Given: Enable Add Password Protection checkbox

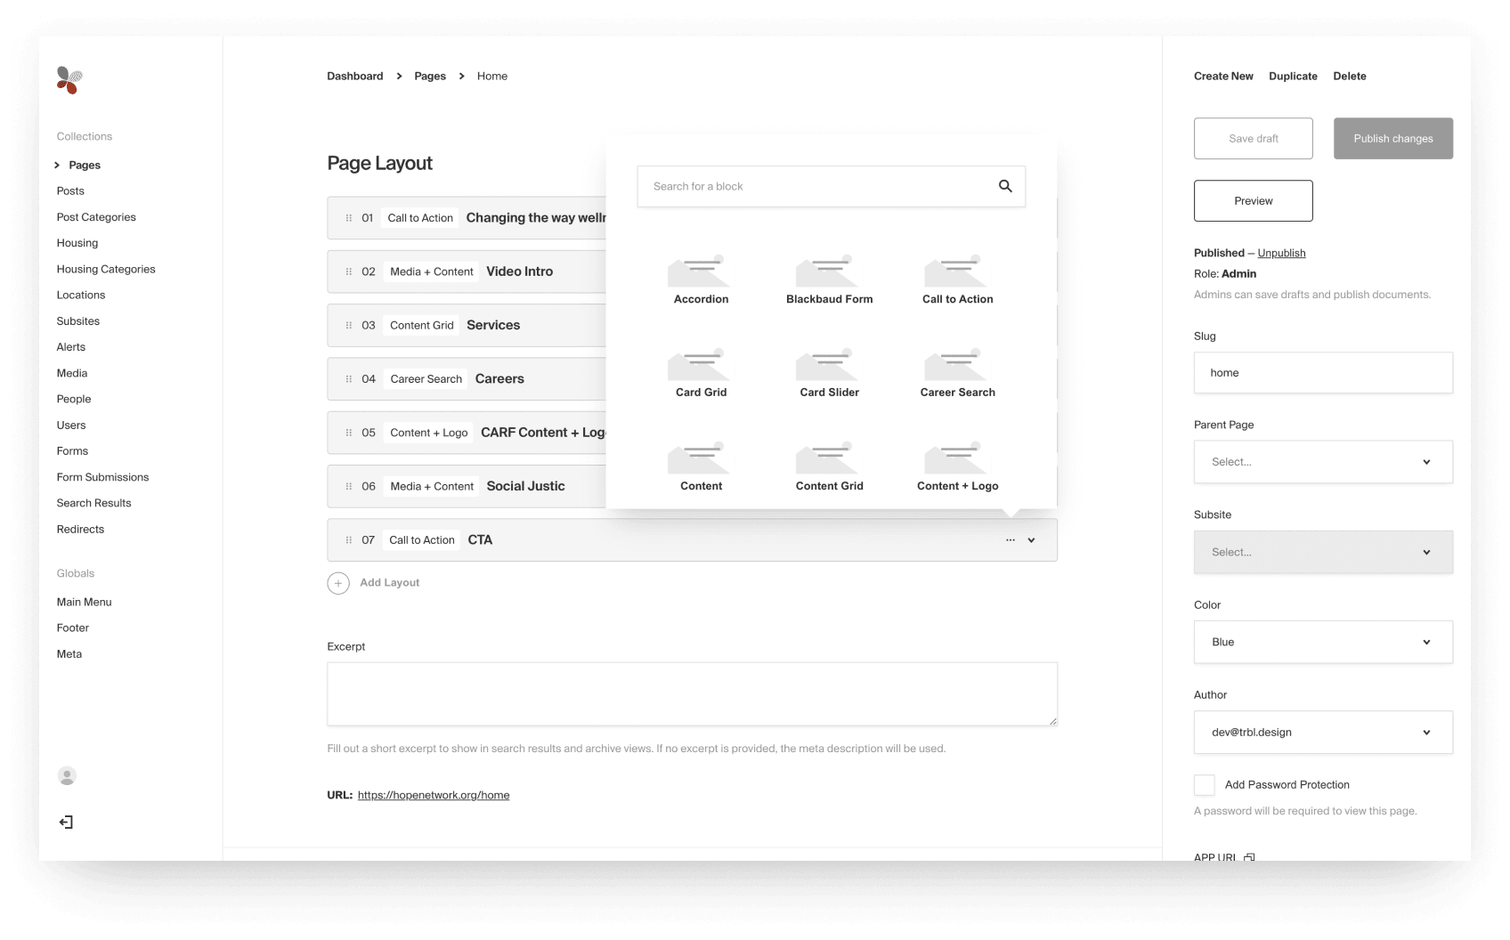Looking at the screenshot, I should click(1204, 784).
